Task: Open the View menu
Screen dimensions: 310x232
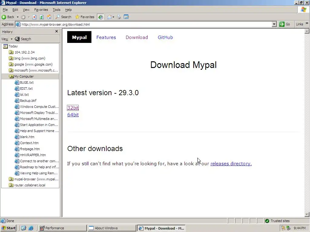Action: point(26,10)
